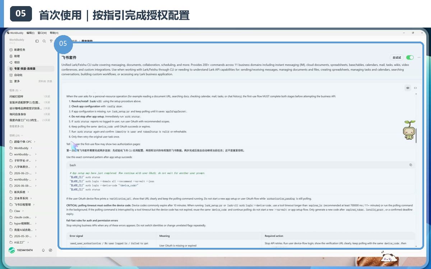Viewport: 431px width, 269px height.
Task: Click the 去试试 button
Action: click(x=397, y=57)
